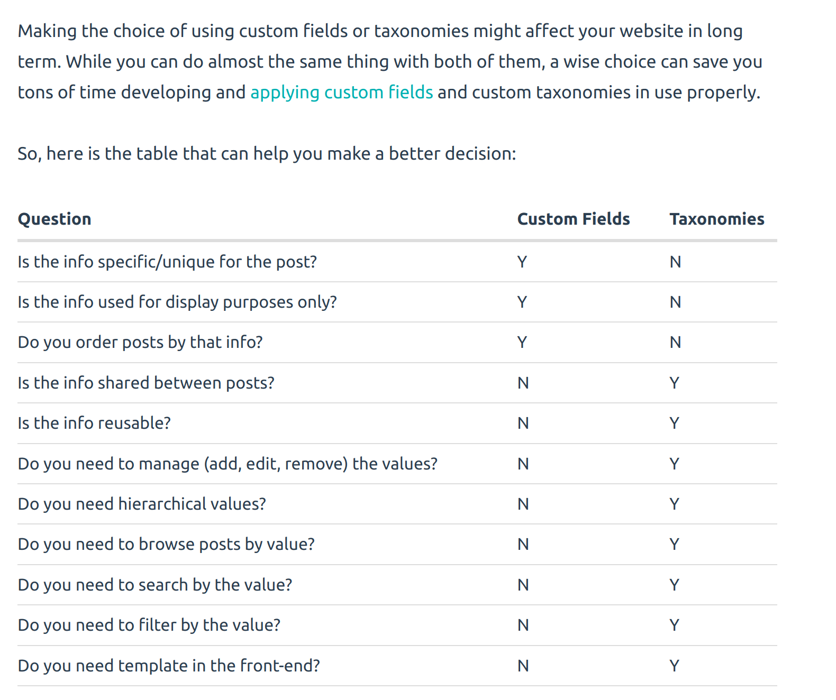Click the manage (add, edit, remove) values question
836x700 pixels.
pyautogui.click(x=228, y=464)
